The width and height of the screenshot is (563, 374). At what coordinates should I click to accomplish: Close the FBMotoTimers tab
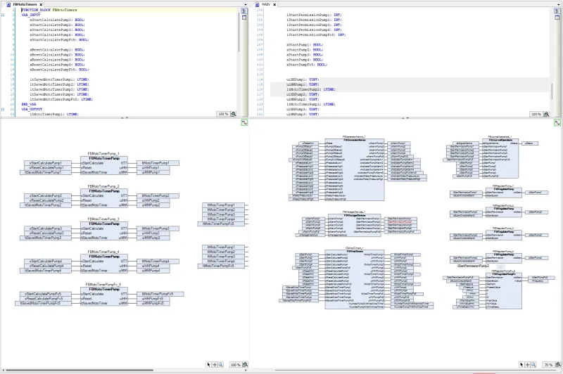[42, 4]
